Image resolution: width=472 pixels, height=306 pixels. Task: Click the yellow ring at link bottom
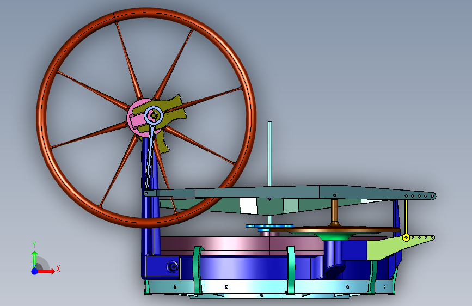[406, 238]
